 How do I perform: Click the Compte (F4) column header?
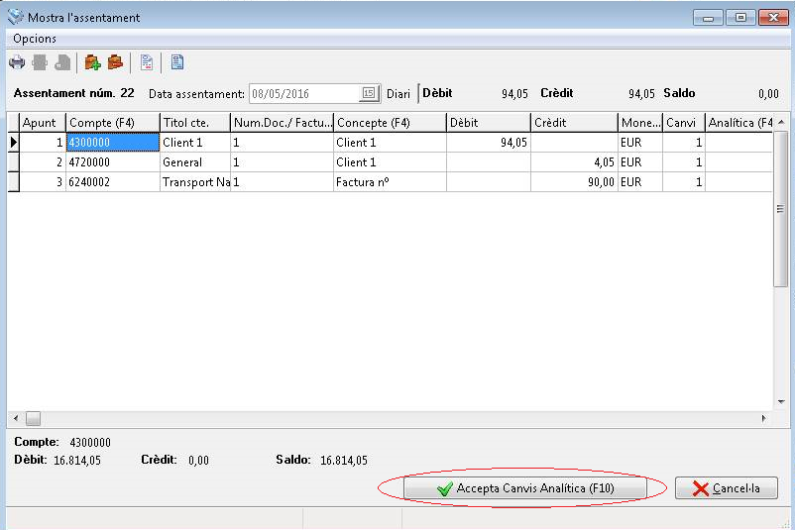tap(113, 123)
